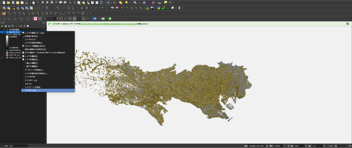Click the Zoom In magnifier icon
The image size is (352, 148).
coord(43,2)
